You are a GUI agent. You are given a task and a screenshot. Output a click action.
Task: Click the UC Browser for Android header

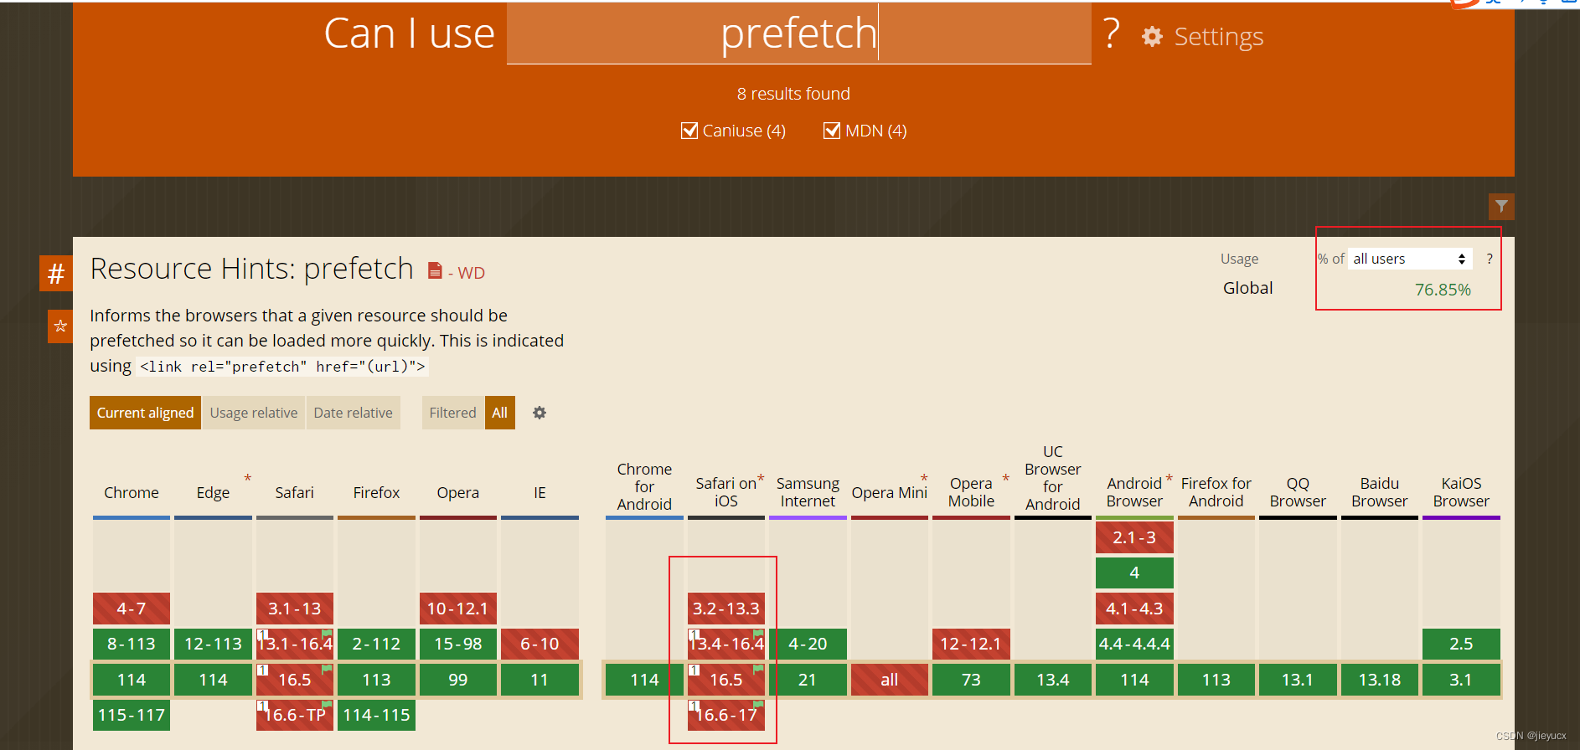(1053, 478)
